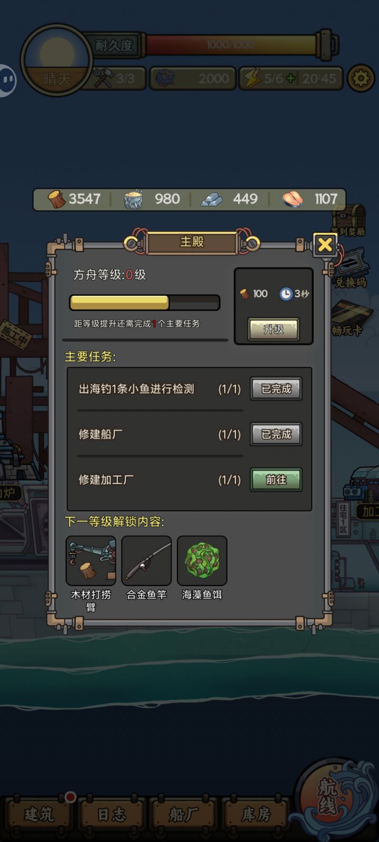Tap the silver ingot resource icon
Viewport: 379px width, 842px height.
[212, 199]
